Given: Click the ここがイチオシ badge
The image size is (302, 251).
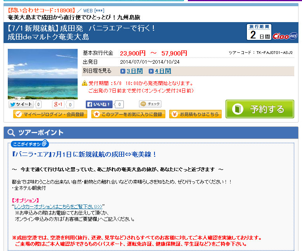Looking at the screenshot, I should tap(30, 144).
